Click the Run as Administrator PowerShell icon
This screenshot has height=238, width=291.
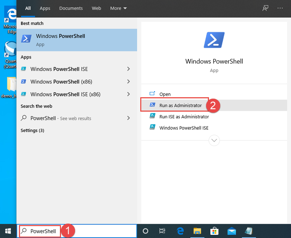coord(152,105)
